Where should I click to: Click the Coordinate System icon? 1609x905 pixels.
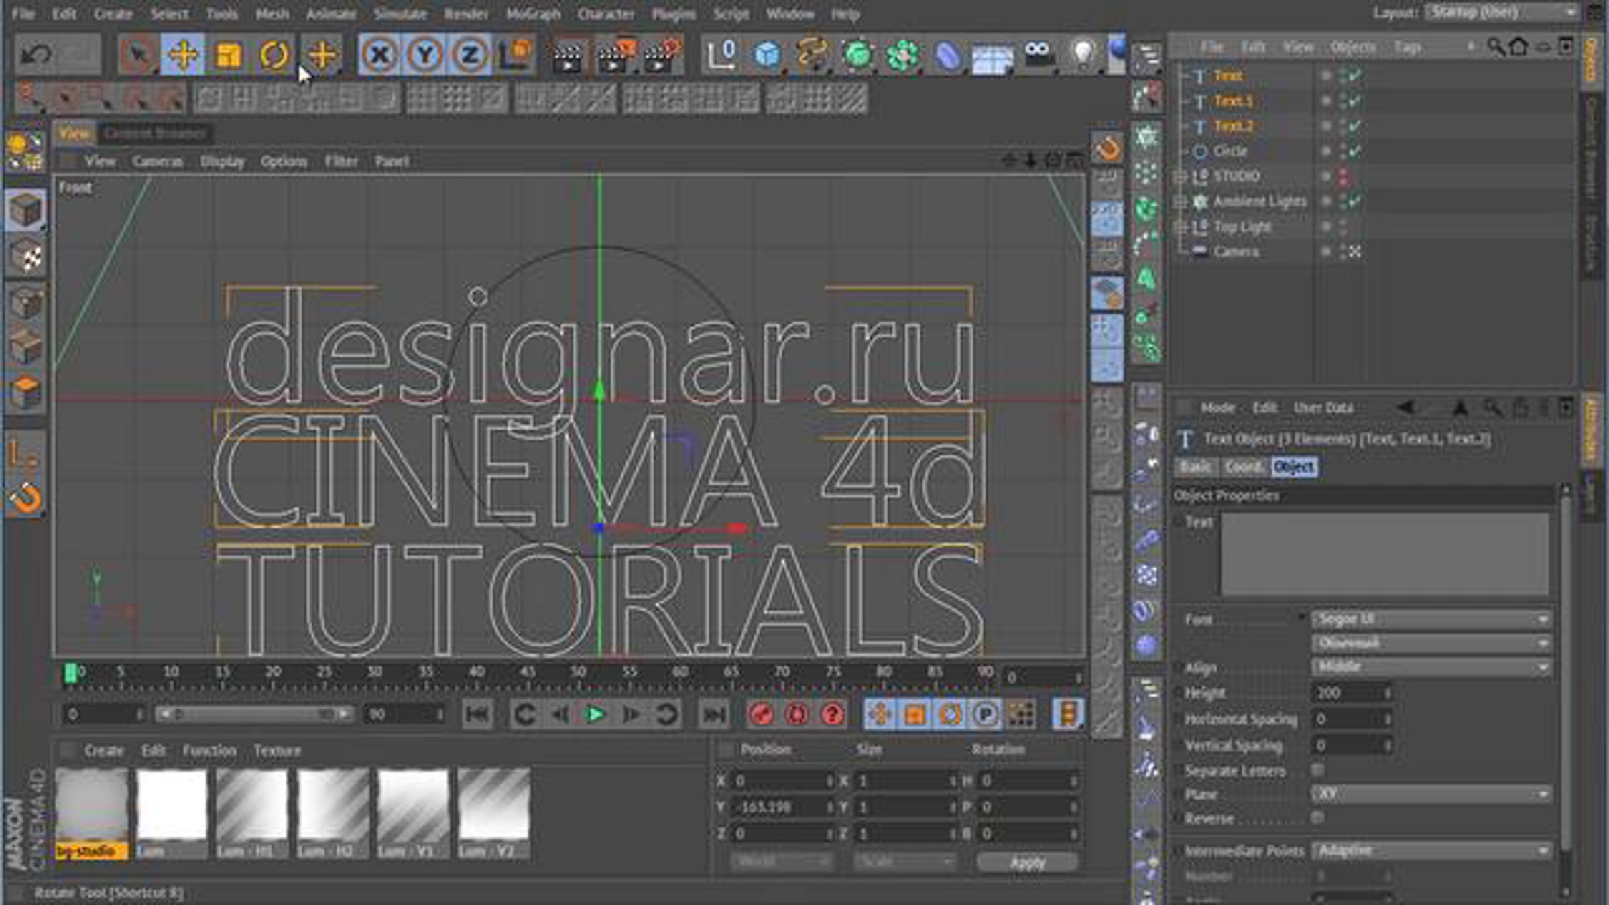click(515, 54)
